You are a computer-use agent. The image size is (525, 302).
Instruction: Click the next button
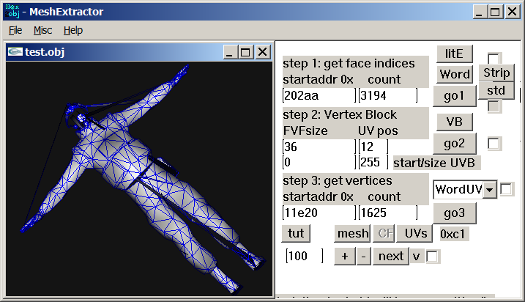coord(391,257)
